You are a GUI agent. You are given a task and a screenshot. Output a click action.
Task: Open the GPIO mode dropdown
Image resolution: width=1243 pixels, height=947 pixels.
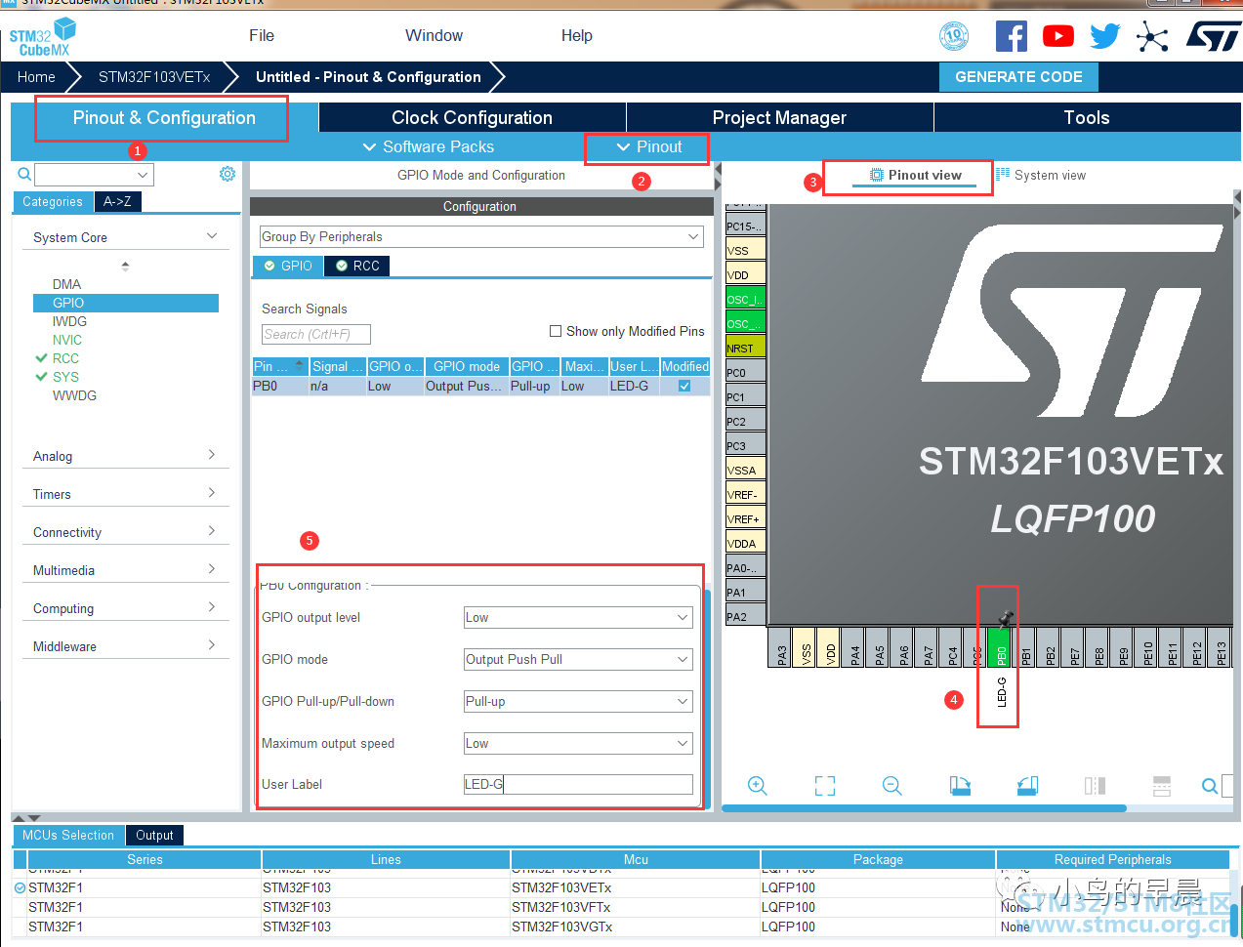coord(578,660)
